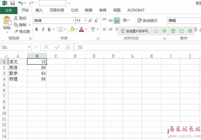Apply red font color A
Screen dimensions: 201x140
pos(81,29)
